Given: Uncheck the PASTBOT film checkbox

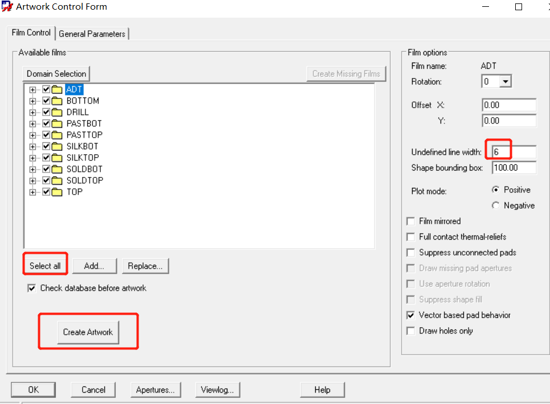Looking at the screenshot, I should tap(46, 123).
